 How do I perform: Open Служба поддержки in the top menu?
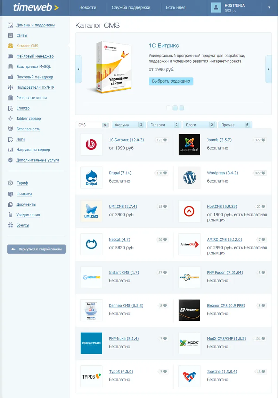point(131,7)
